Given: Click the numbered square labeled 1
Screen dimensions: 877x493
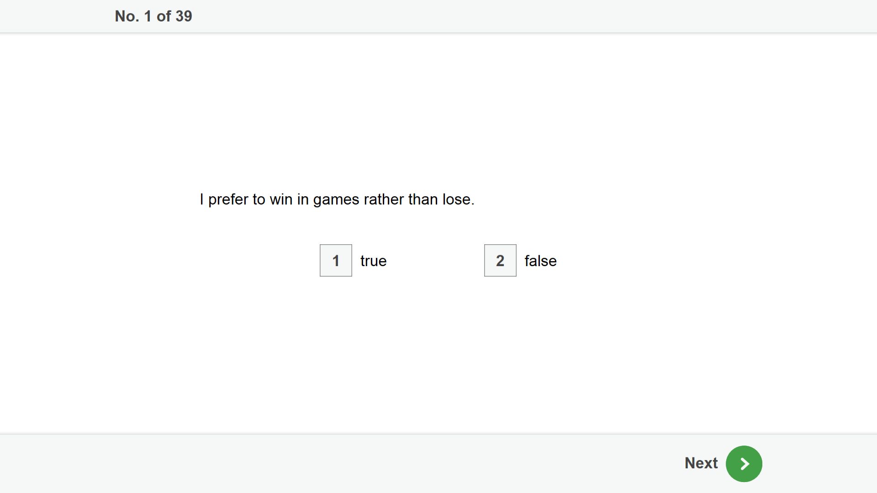Looking at the screenshot, I should pos(336,260).
